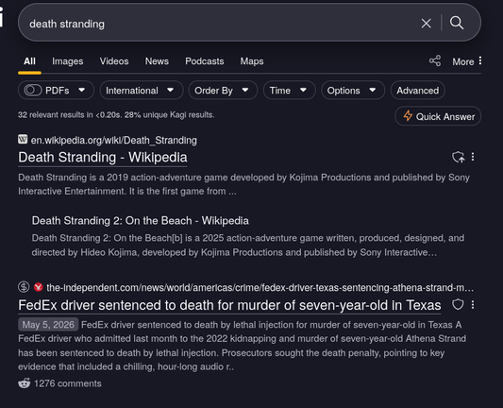503x408 pixels.
Task: Clear the search query with the X icon
Action: click(x=426, y=23)
